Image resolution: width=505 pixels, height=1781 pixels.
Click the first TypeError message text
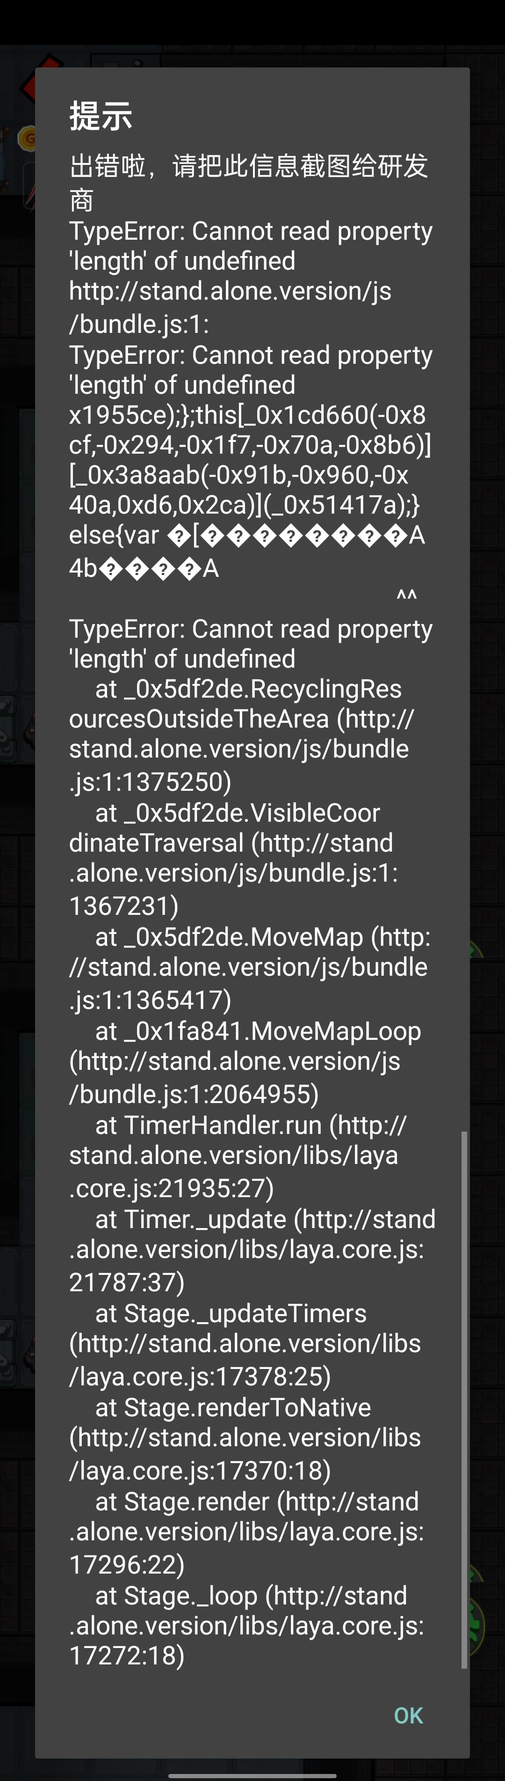point(251,245)
